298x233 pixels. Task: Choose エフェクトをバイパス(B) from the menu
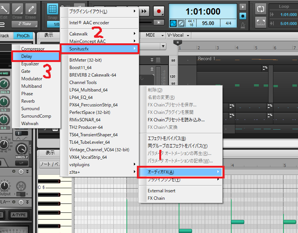click(x=181, y=139)
